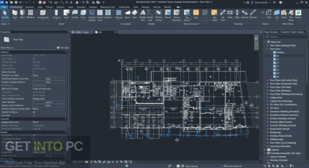This screenshot has height=168, width=309.
Task: Switch to the G000 - Cover view tab
Action: [x=82, y=32]
